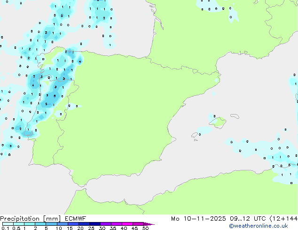Image resolution: width=298 pixels, height=230 pixels.
Task: Click the Mallorca island outline
Action: (218, 123)
